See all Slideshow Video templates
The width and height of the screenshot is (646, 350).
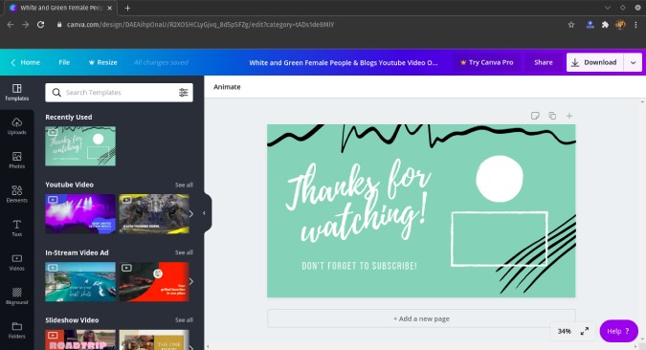click(x=184, y=320)
